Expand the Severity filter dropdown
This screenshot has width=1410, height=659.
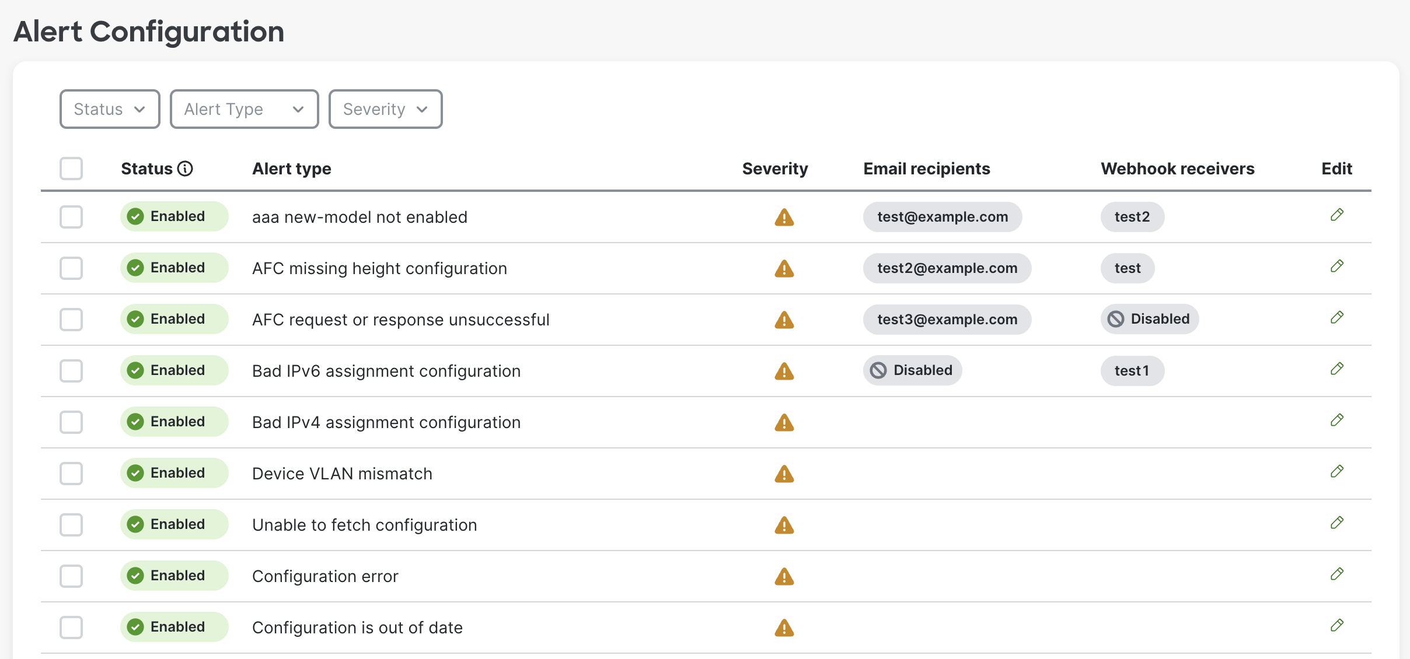[385, 108]
